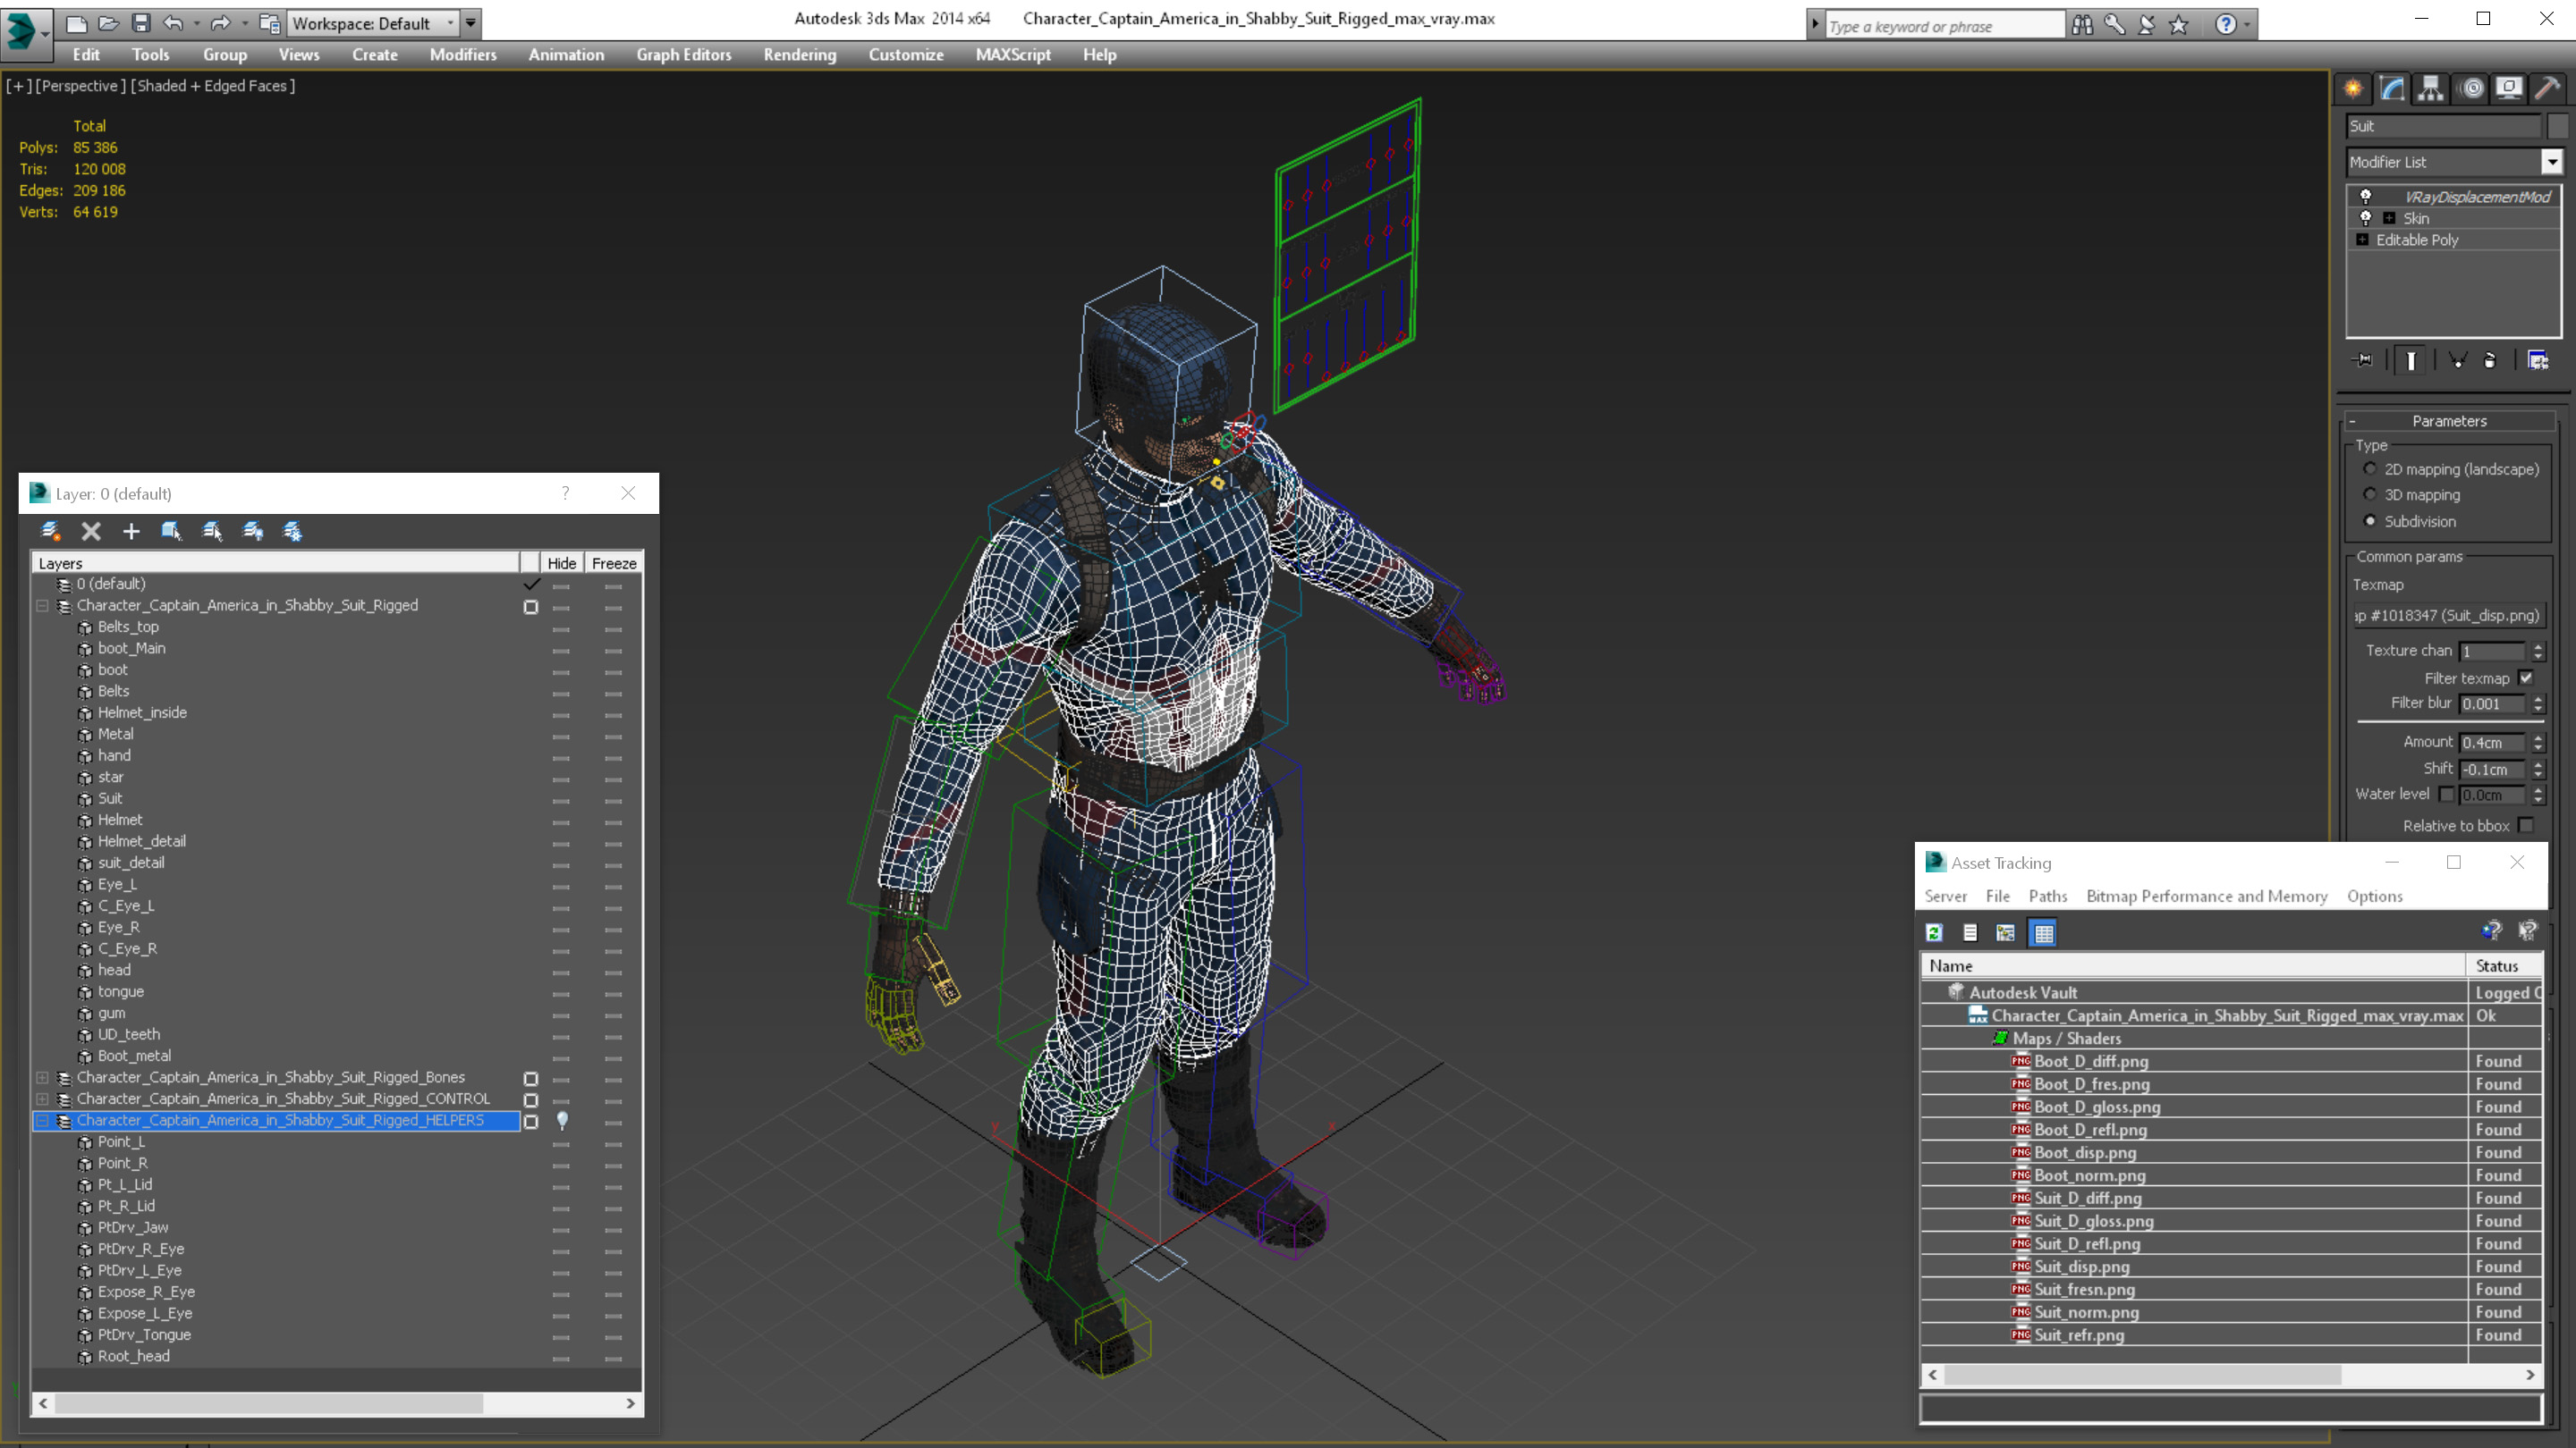Enable the Relative to bbox checkbox
2576x1448 pixels.
pyautogui.click(x=2526, y=825)
